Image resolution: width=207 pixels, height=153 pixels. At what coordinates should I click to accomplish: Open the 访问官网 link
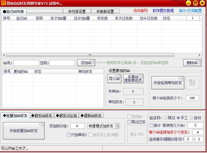141,11
